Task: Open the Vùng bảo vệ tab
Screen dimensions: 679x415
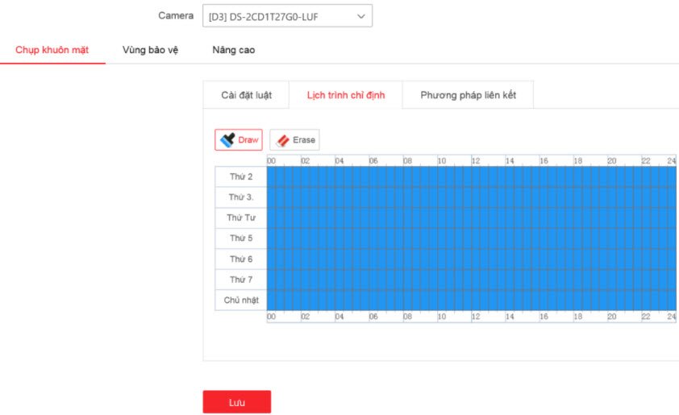Action: pyautogui.click(x=150, y=50)
